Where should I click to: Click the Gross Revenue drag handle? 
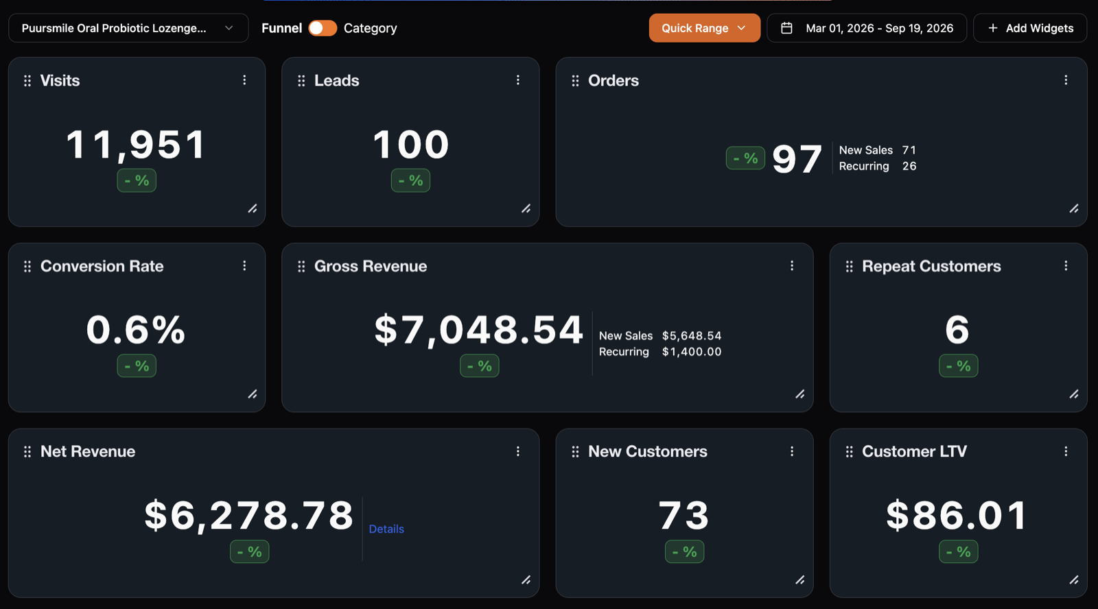[x=301, y=266]
